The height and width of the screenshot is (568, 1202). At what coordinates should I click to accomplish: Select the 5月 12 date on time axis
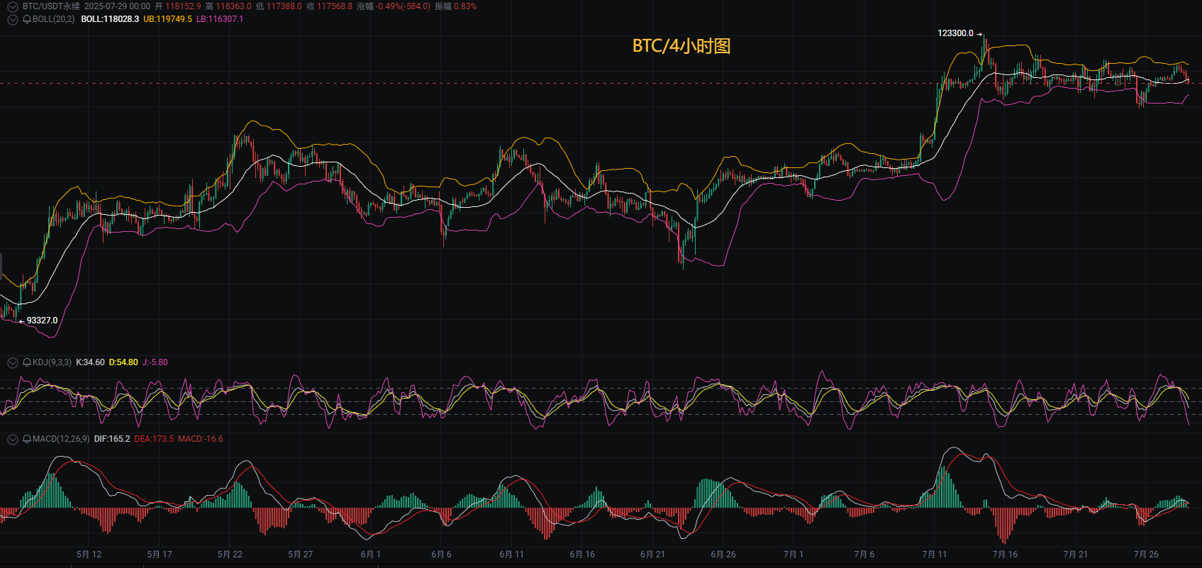click(x=89, y=555)
